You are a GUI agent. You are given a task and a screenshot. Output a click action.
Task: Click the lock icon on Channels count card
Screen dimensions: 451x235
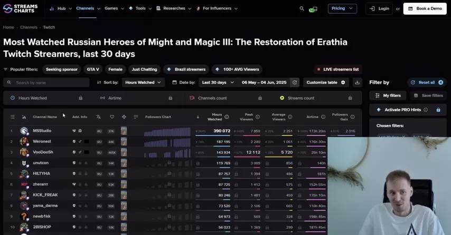click(x=260, y=98)
